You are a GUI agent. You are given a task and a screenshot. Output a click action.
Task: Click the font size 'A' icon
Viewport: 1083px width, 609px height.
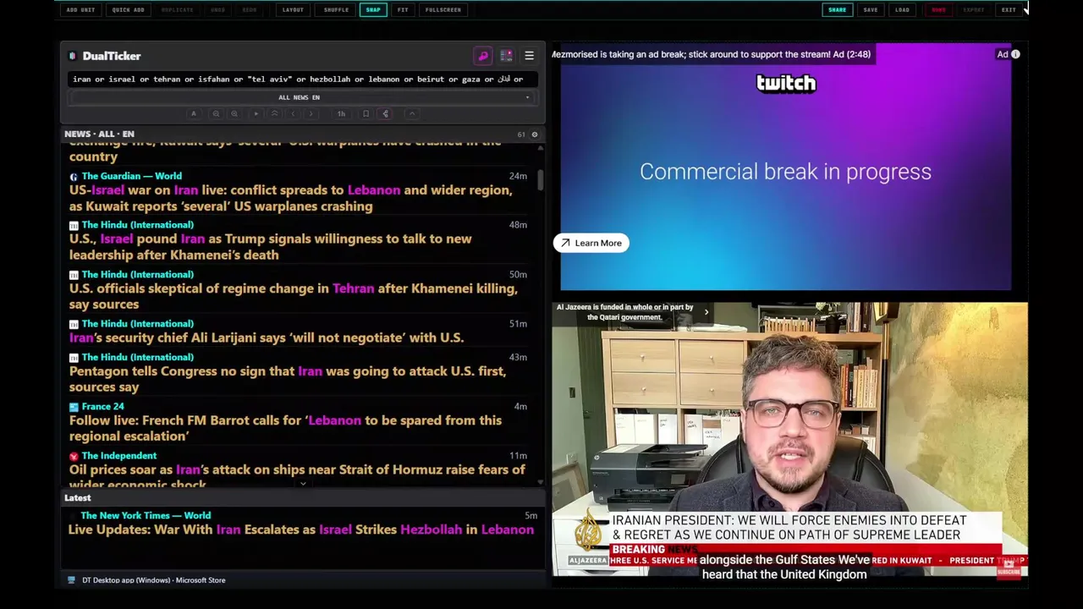(194, 113)
